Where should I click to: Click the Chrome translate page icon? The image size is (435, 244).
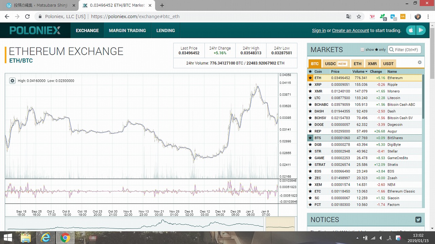pos(349,16)
